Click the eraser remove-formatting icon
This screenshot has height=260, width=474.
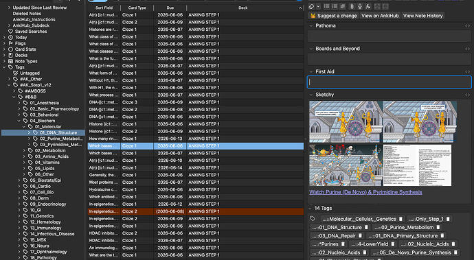click(x=312, y=6)
